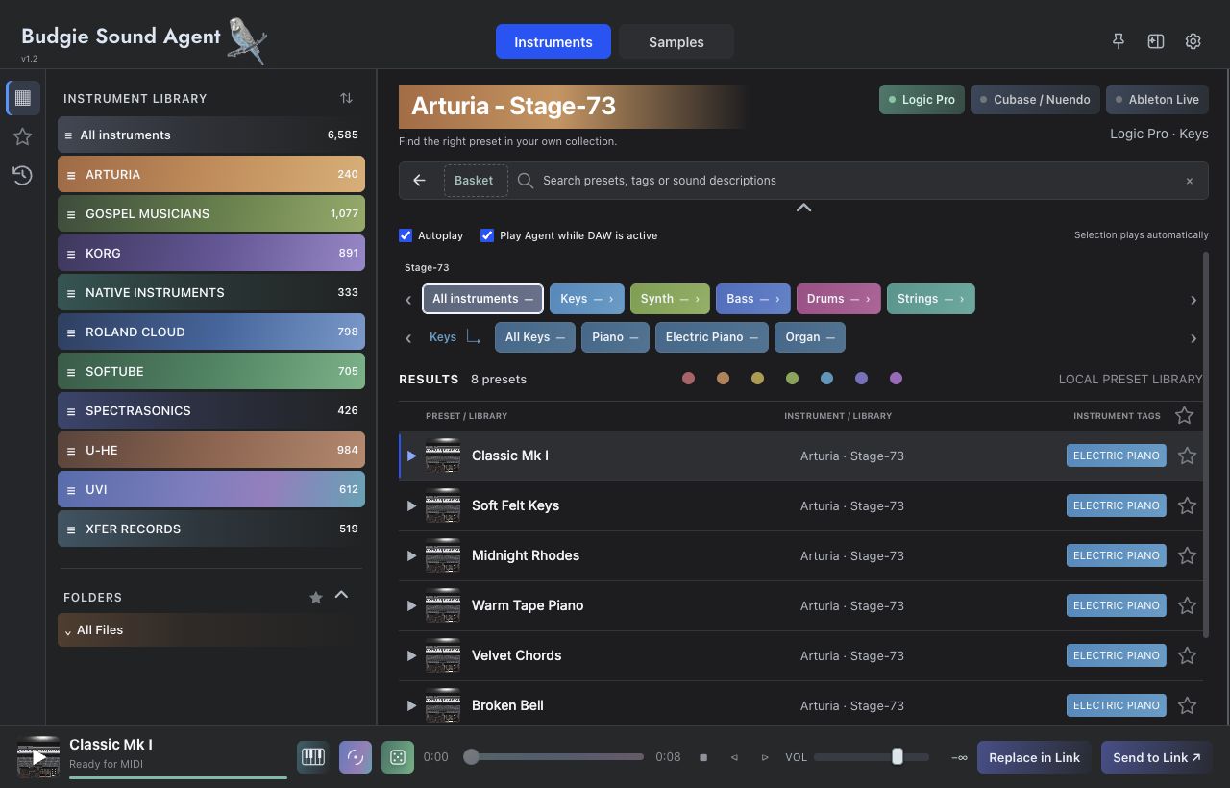
Task: Favorite the Classic Mk I preset
Action: (1188, 456)
